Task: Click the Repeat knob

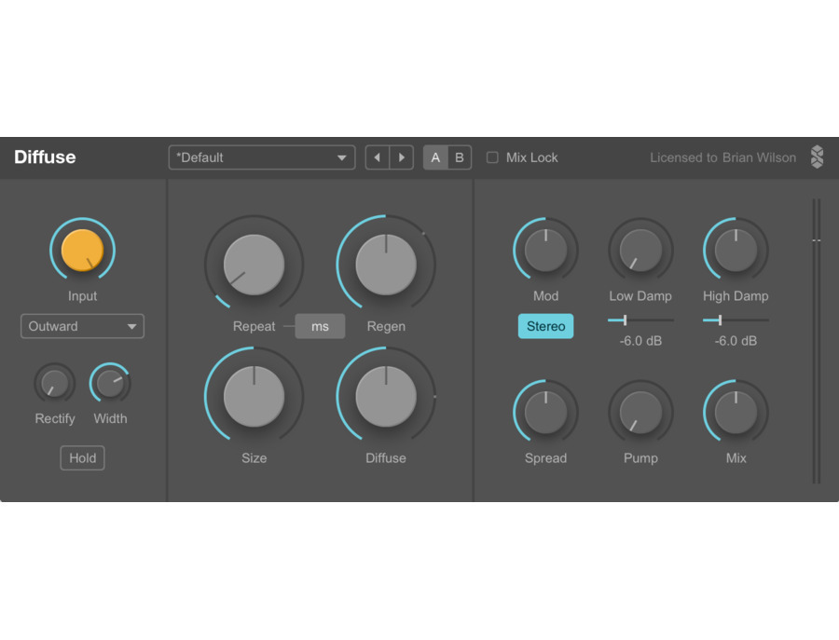Action: (254, 265)
